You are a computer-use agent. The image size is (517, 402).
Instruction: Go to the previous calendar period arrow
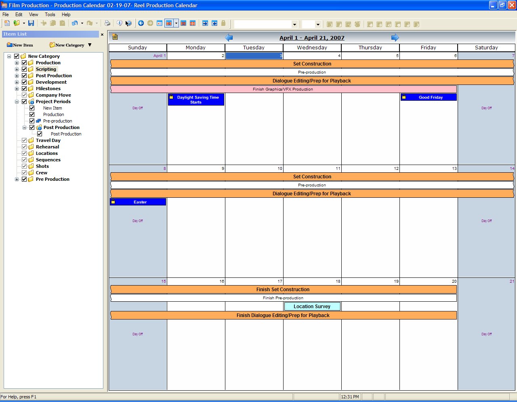pos(229,38)
